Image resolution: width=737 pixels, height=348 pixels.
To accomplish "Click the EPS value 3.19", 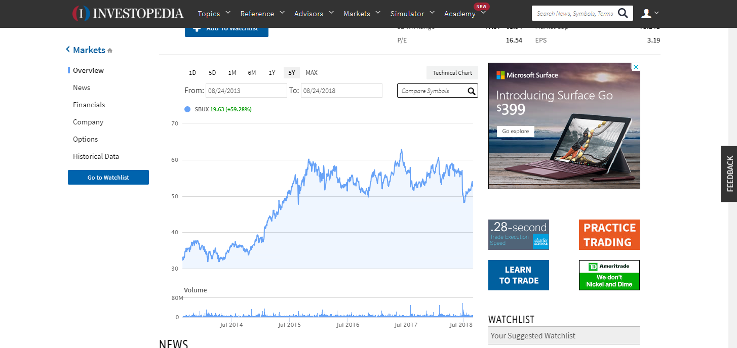I will tap(653, 40).
